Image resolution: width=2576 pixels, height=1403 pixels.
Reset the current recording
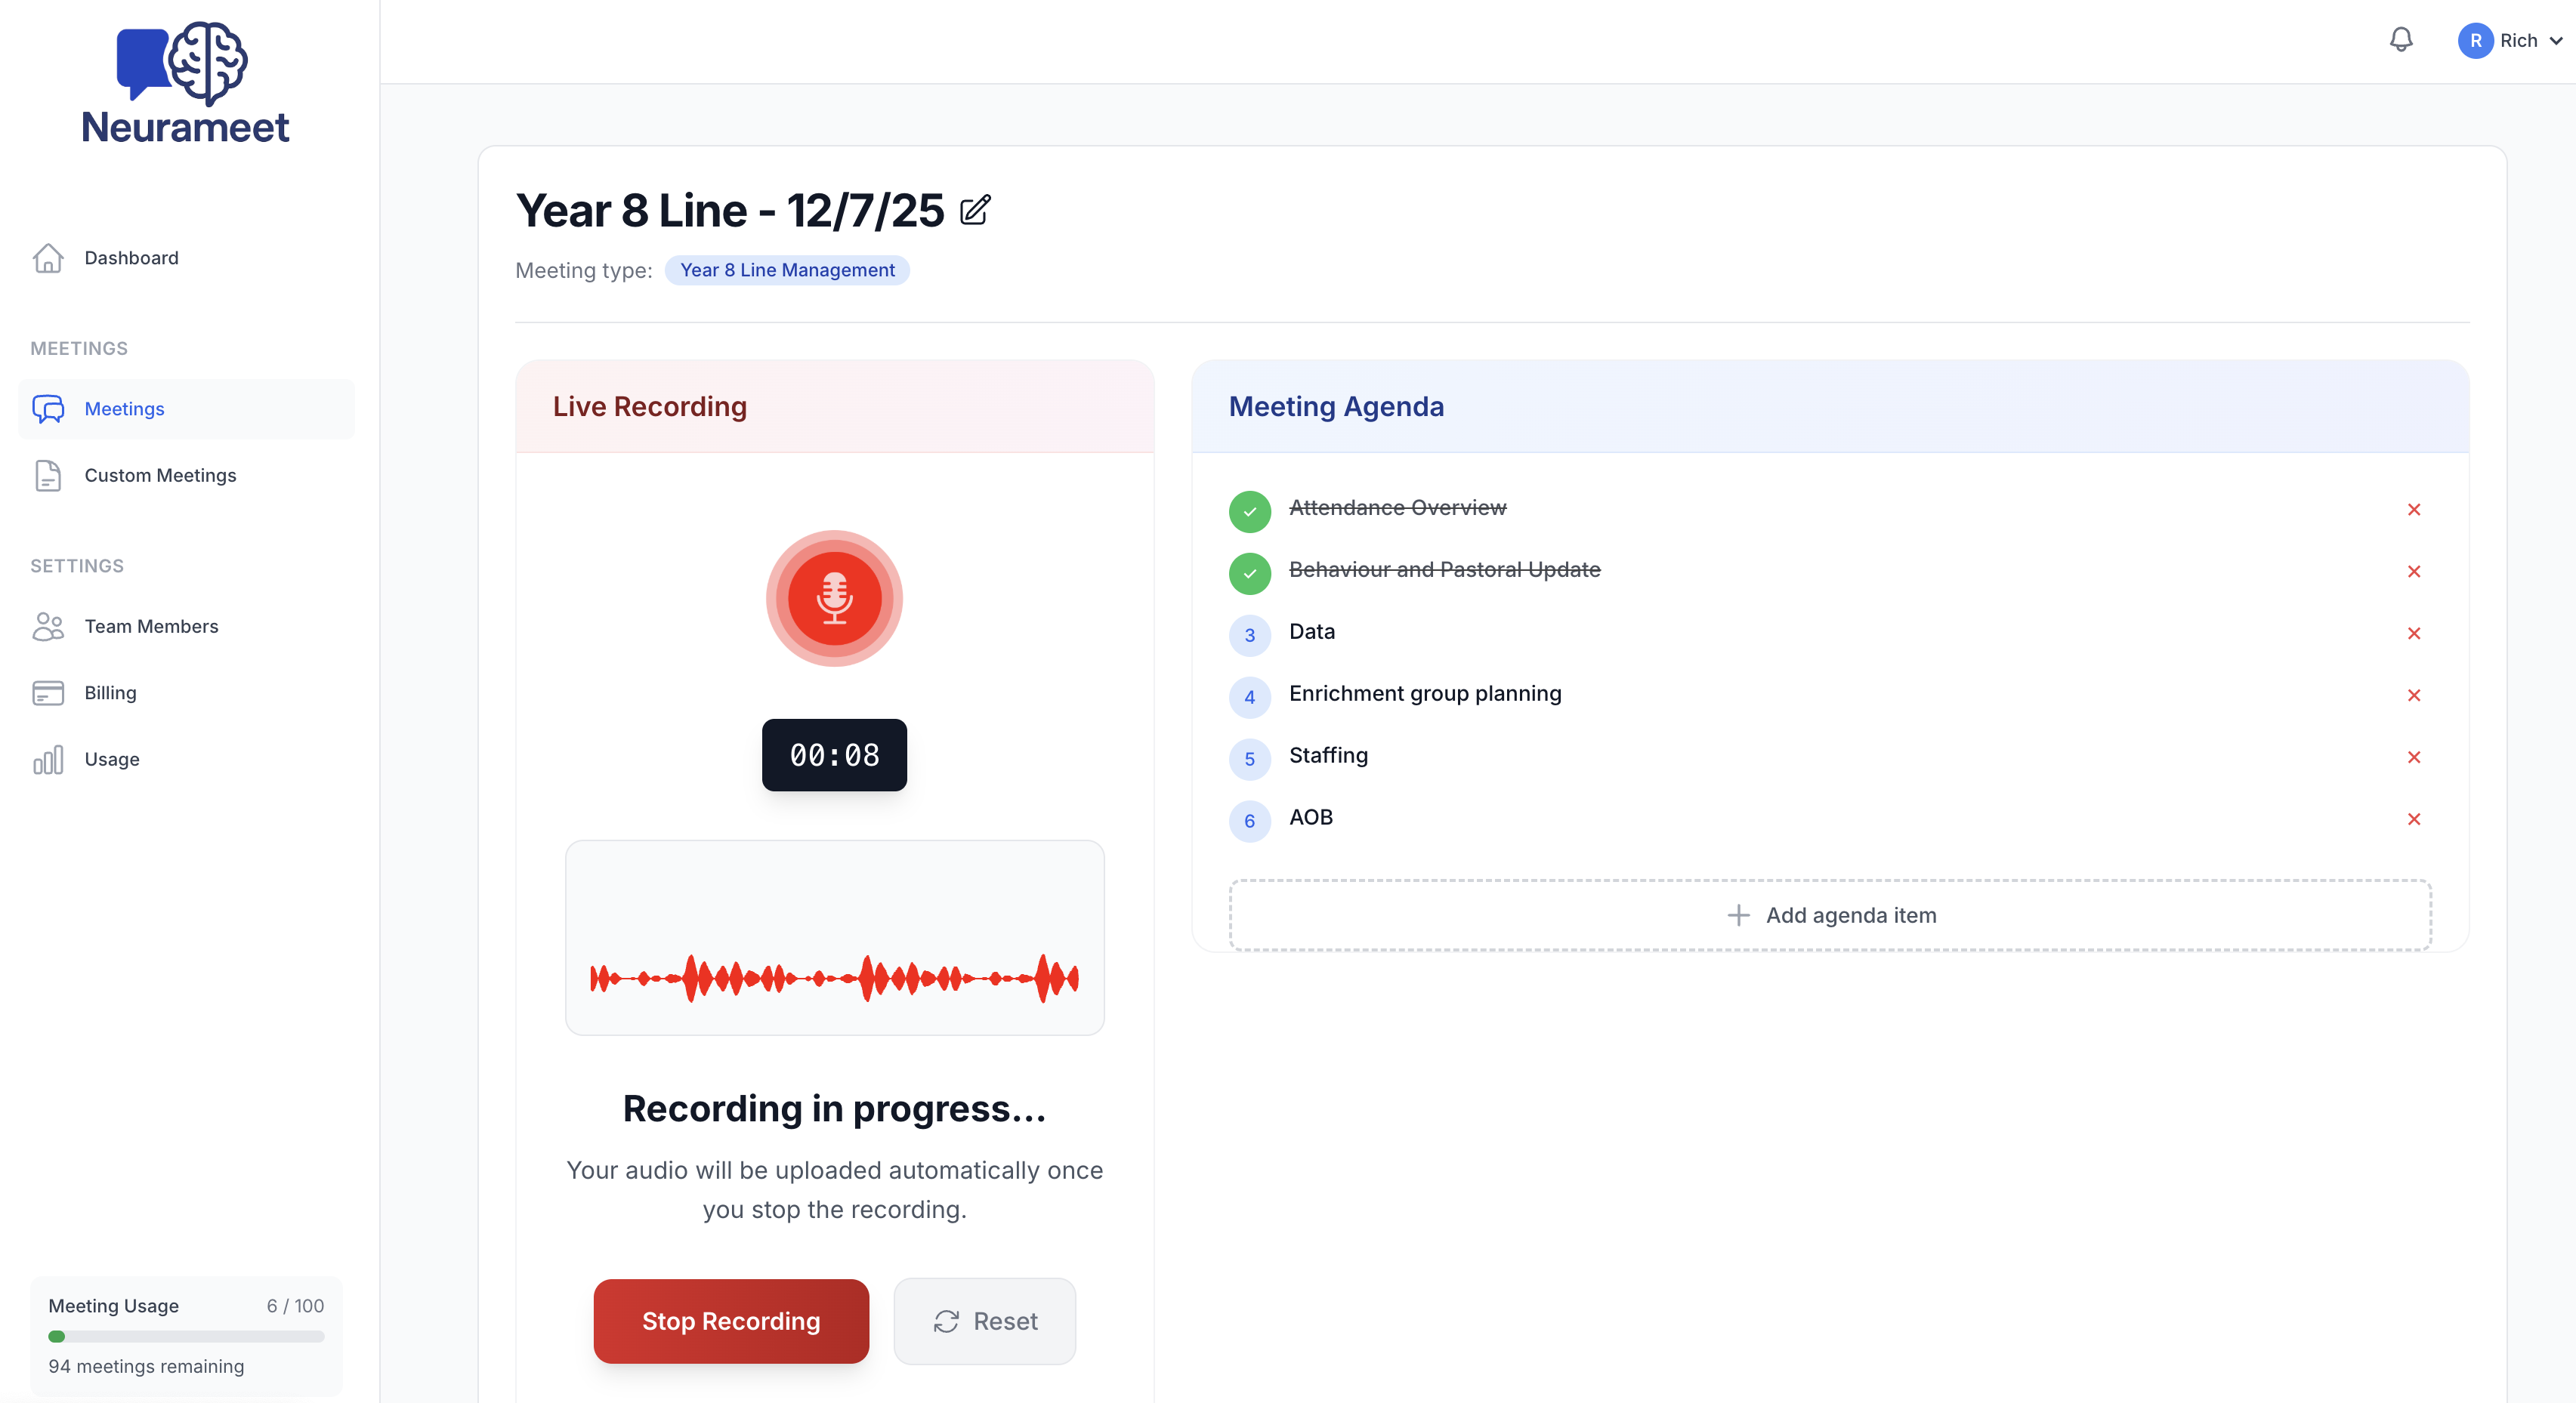click(984, 1321)
